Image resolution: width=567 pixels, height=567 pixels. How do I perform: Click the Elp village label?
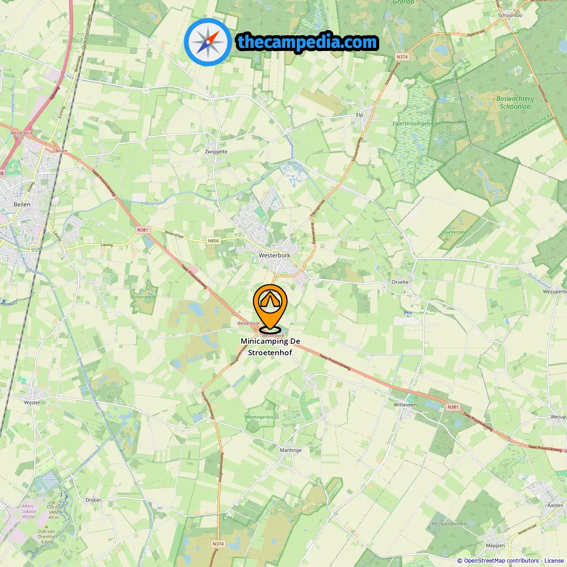[359, 115]
